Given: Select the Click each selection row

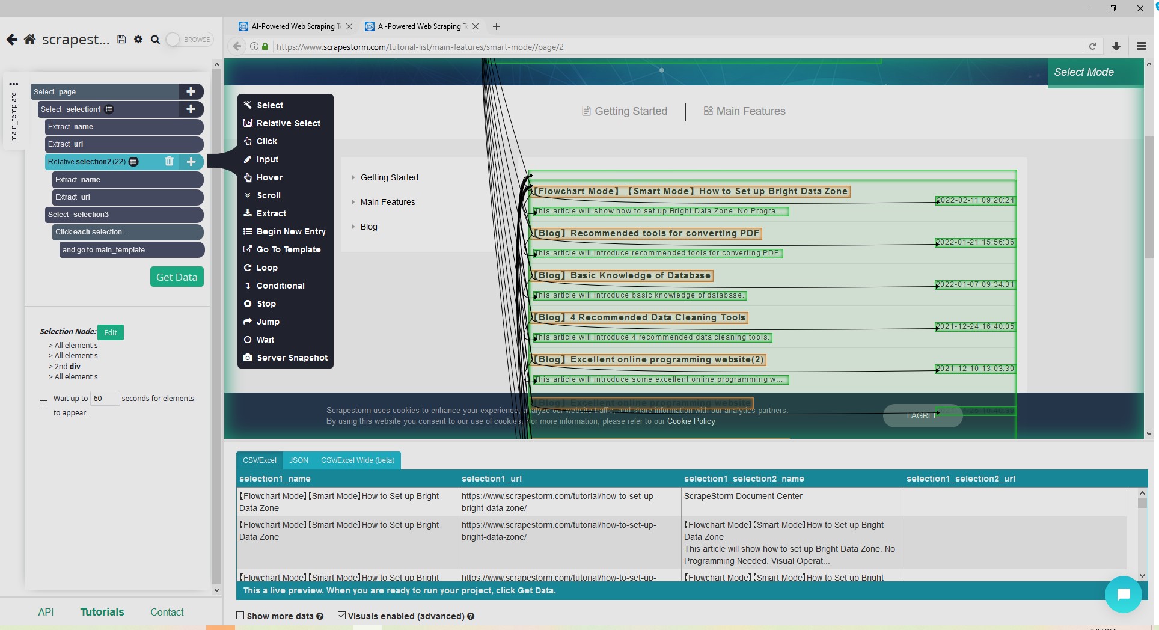Looking at the screenshot, I should 128,232.
